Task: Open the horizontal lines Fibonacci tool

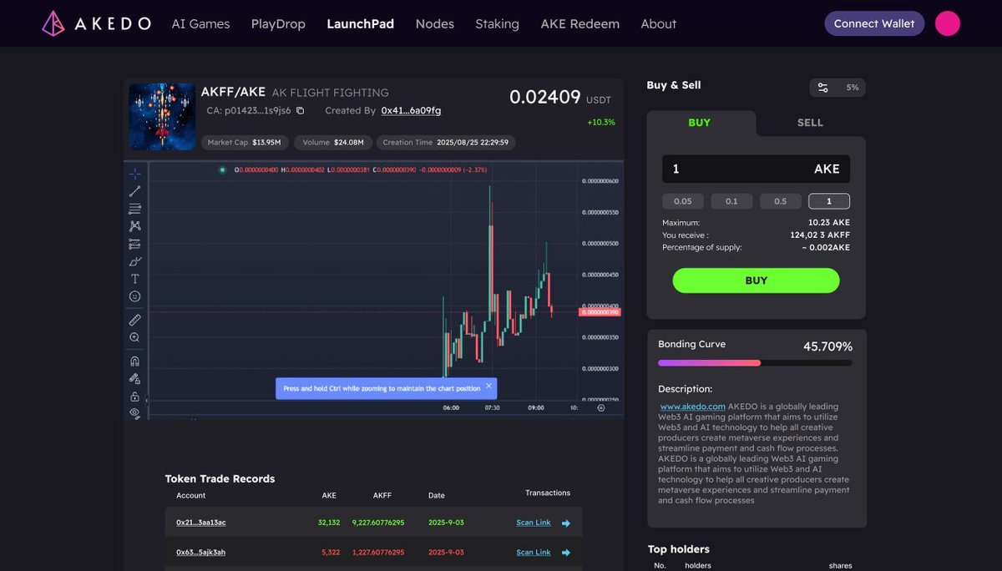Action: (x=134, y=209)
